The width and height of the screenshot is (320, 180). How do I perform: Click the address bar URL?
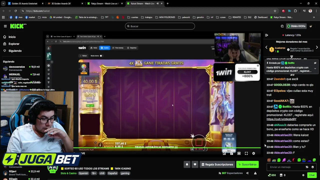(x=38, y=11)
